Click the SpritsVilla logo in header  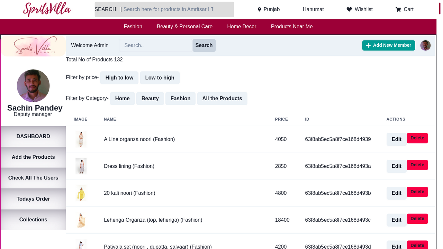tap(47, 9)
